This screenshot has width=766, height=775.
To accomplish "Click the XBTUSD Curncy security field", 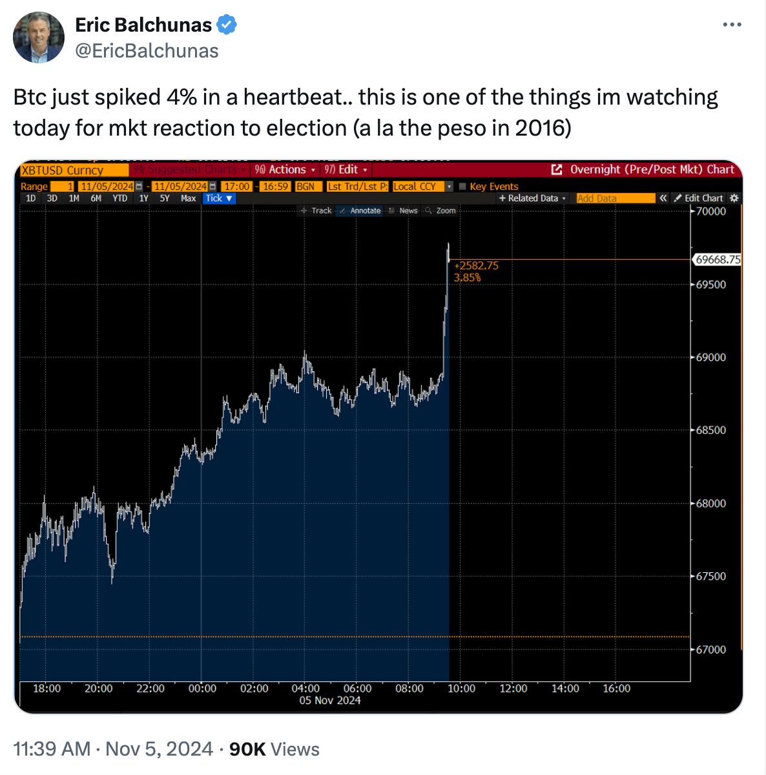I will tap(74, 170).
